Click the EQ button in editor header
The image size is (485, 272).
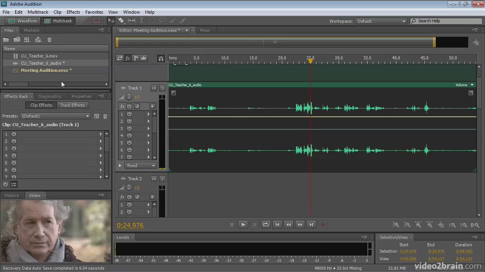coord(144,58)
